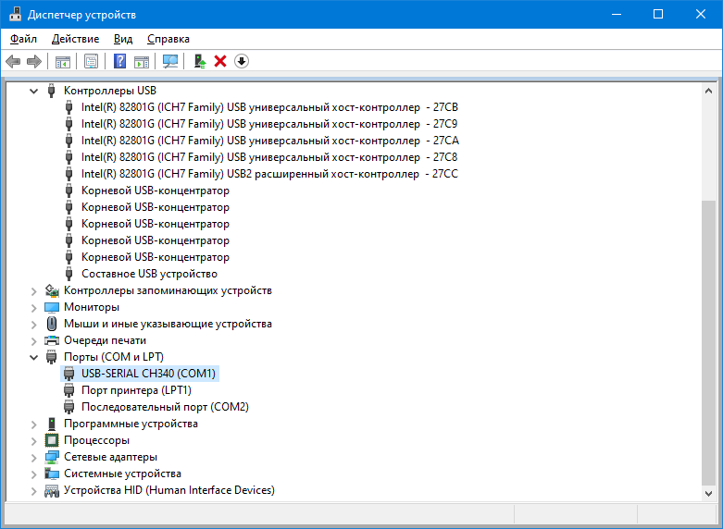Collapse the Контроллеры USB branch

[x=33, y=91]
